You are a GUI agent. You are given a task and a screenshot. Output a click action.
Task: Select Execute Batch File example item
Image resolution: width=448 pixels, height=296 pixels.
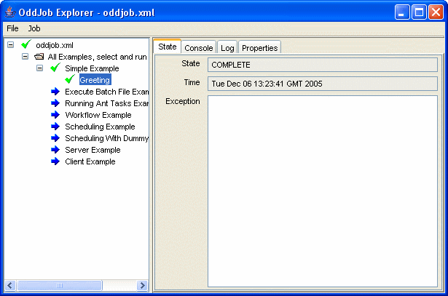106,92
